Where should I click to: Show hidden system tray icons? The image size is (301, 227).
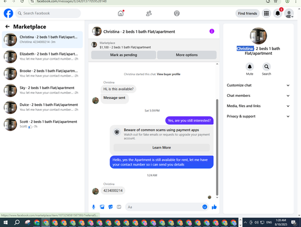point(245,222)
